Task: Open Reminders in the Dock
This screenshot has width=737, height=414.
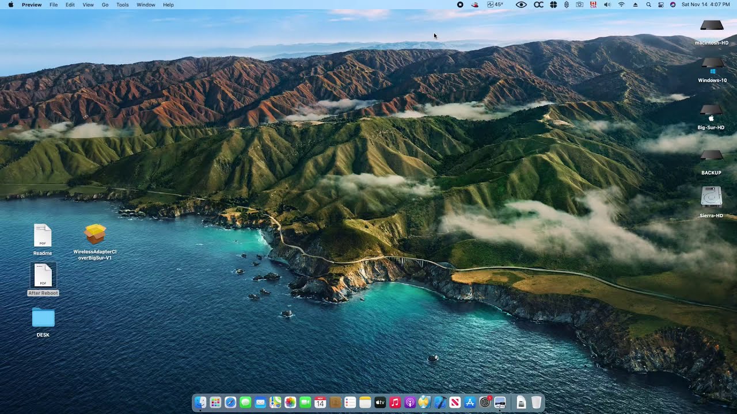Action: (x=350, y=402)
